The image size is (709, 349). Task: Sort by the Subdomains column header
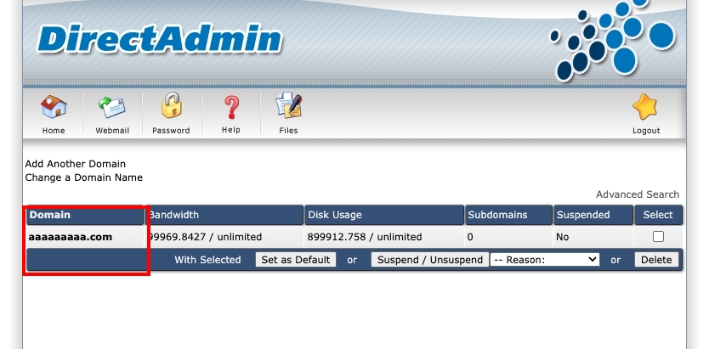pos(508,215)
